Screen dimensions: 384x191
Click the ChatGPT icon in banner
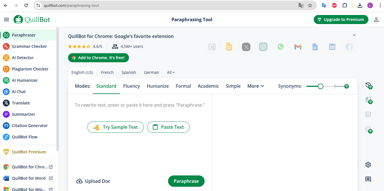(x=263, y=47)
